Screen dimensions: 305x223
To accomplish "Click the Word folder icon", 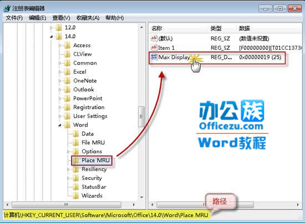I will pyautogui.click(x=67, y=125).
